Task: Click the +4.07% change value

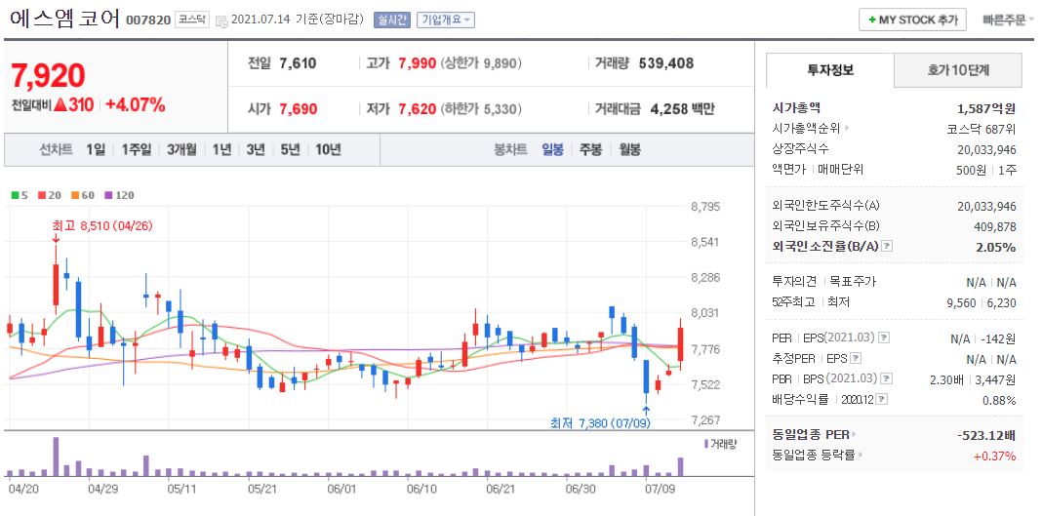Action: point(136,105)
